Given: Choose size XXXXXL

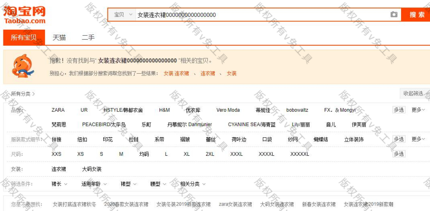Looking at the screenshot, I should 300,154.
